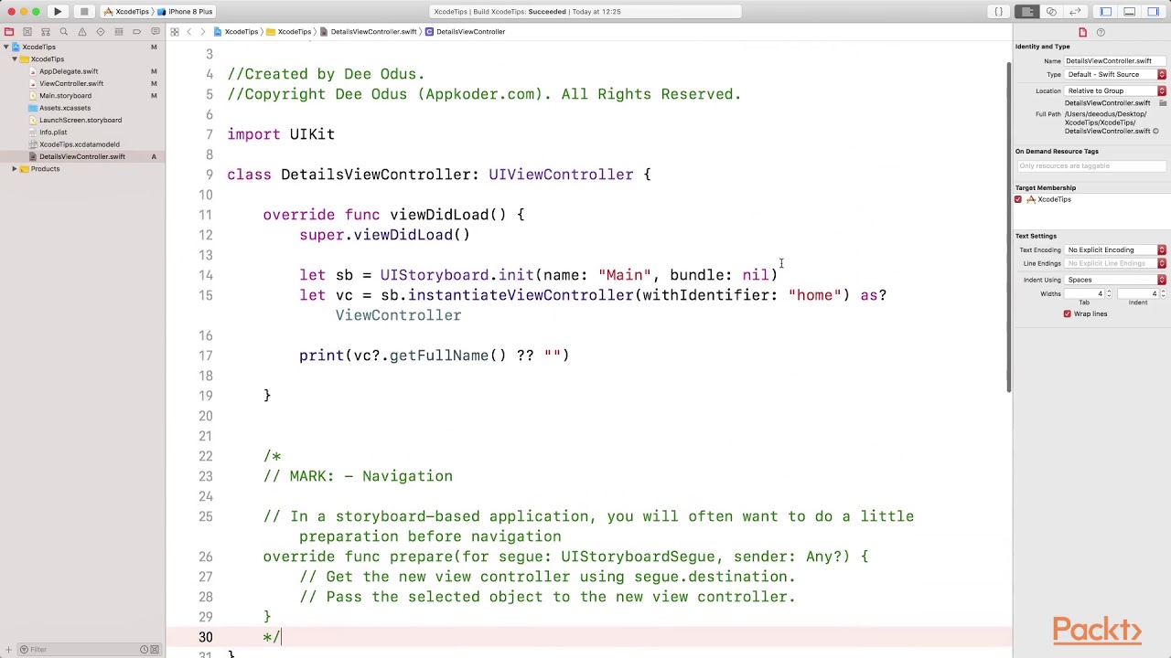Open Main.storyboard
The width and height of the screenshot is (1171, 658).
(x=65, y=96)
